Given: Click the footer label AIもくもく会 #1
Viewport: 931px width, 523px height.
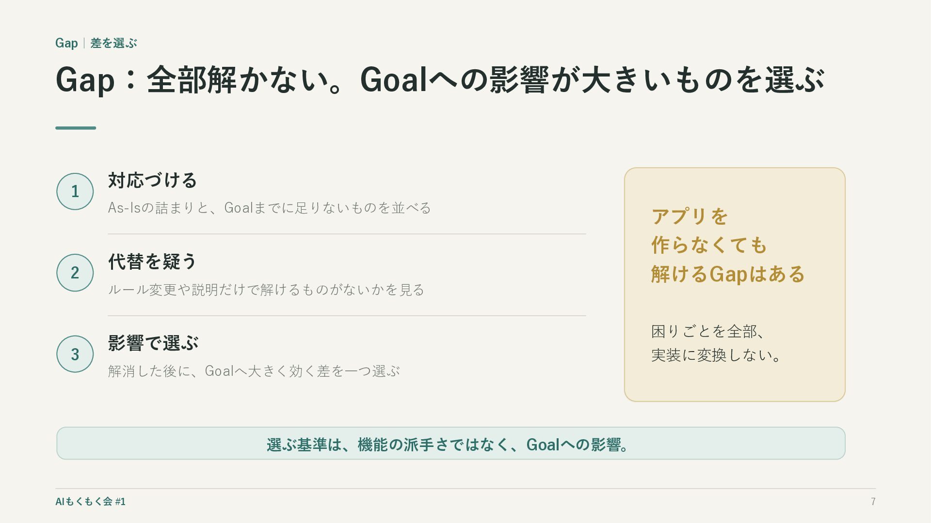Looking at the screenshot, I should 91,502.
